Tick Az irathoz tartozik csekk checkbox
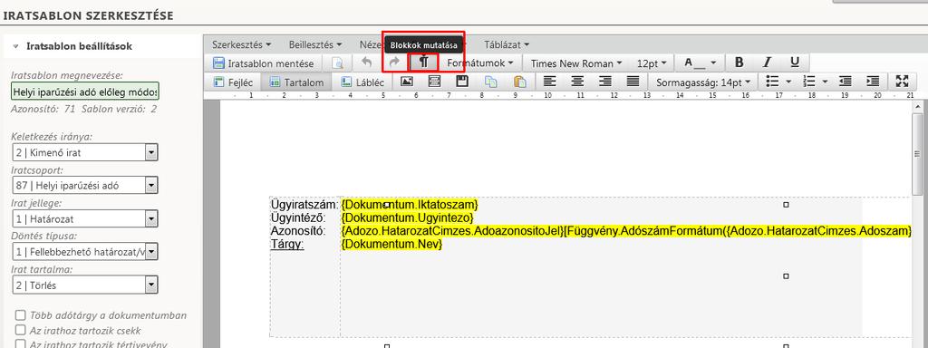The height and width of the screenshot is (348, 928). [21, 330]
